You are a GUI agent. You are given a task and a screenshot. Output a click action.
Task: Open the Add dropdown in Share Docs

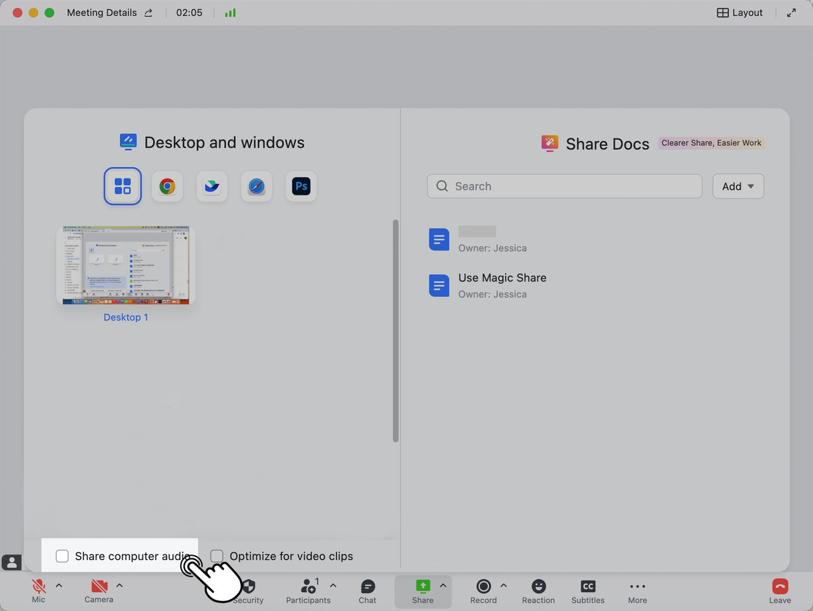737,186
